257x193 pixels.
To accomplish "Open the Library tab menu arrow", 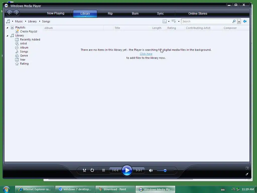I will coord(85,17).
